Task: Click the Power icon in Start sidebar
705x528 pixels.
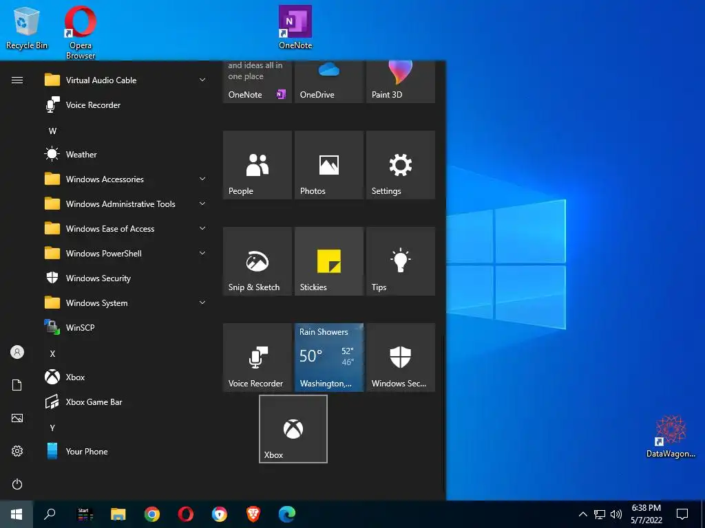Action: click(x=17, y=485)
